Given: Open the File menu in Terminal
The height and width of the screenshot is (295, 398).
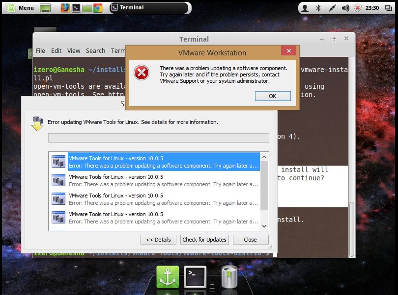Looking at the screenshot, I should click(40, 50).
